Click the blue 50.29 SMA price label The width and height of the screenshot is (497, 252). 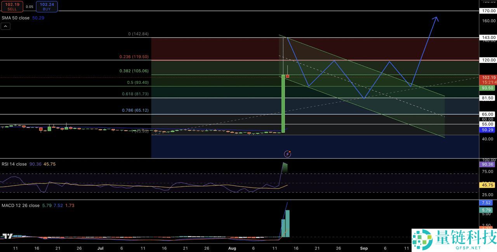click(x=488, y=130)
